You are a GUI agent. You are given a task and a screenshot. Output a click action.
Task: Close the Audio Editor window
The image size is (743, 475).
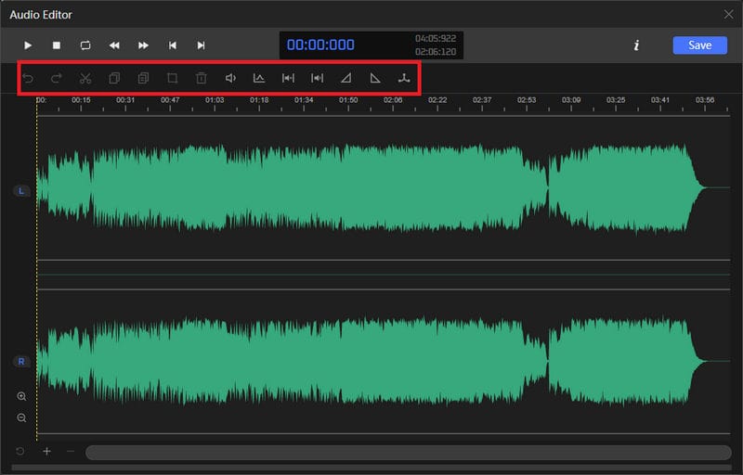pos(728,14)
